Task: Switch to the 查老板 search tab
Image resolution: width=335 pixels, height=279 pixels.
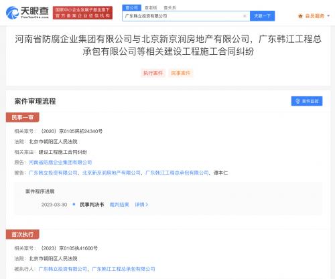Action: 151,7
